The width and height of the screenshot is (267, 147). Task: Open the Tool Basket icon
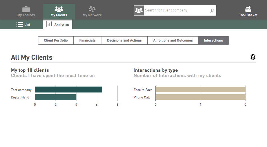point(248,9)
